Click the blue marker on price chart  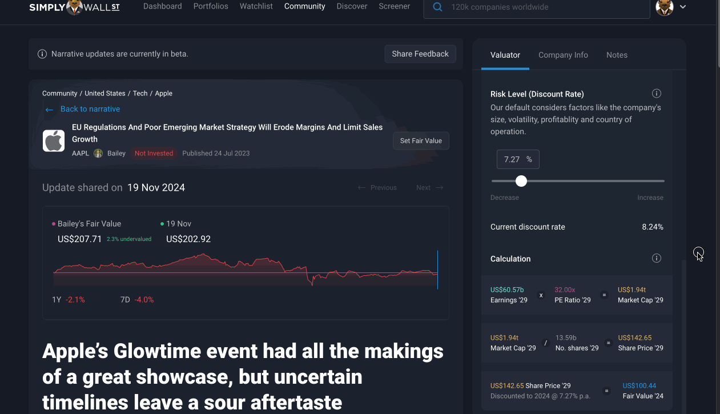[x=437, y=270]
